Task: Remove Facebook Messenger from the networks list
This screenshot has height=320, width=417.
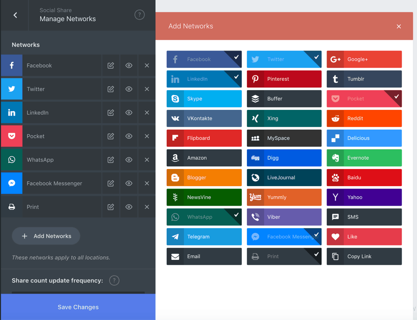Action: click(147, 183)
